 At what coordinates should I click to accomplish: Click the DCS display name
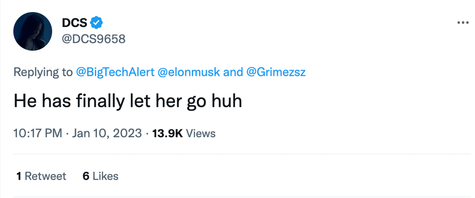coord(74,22)
